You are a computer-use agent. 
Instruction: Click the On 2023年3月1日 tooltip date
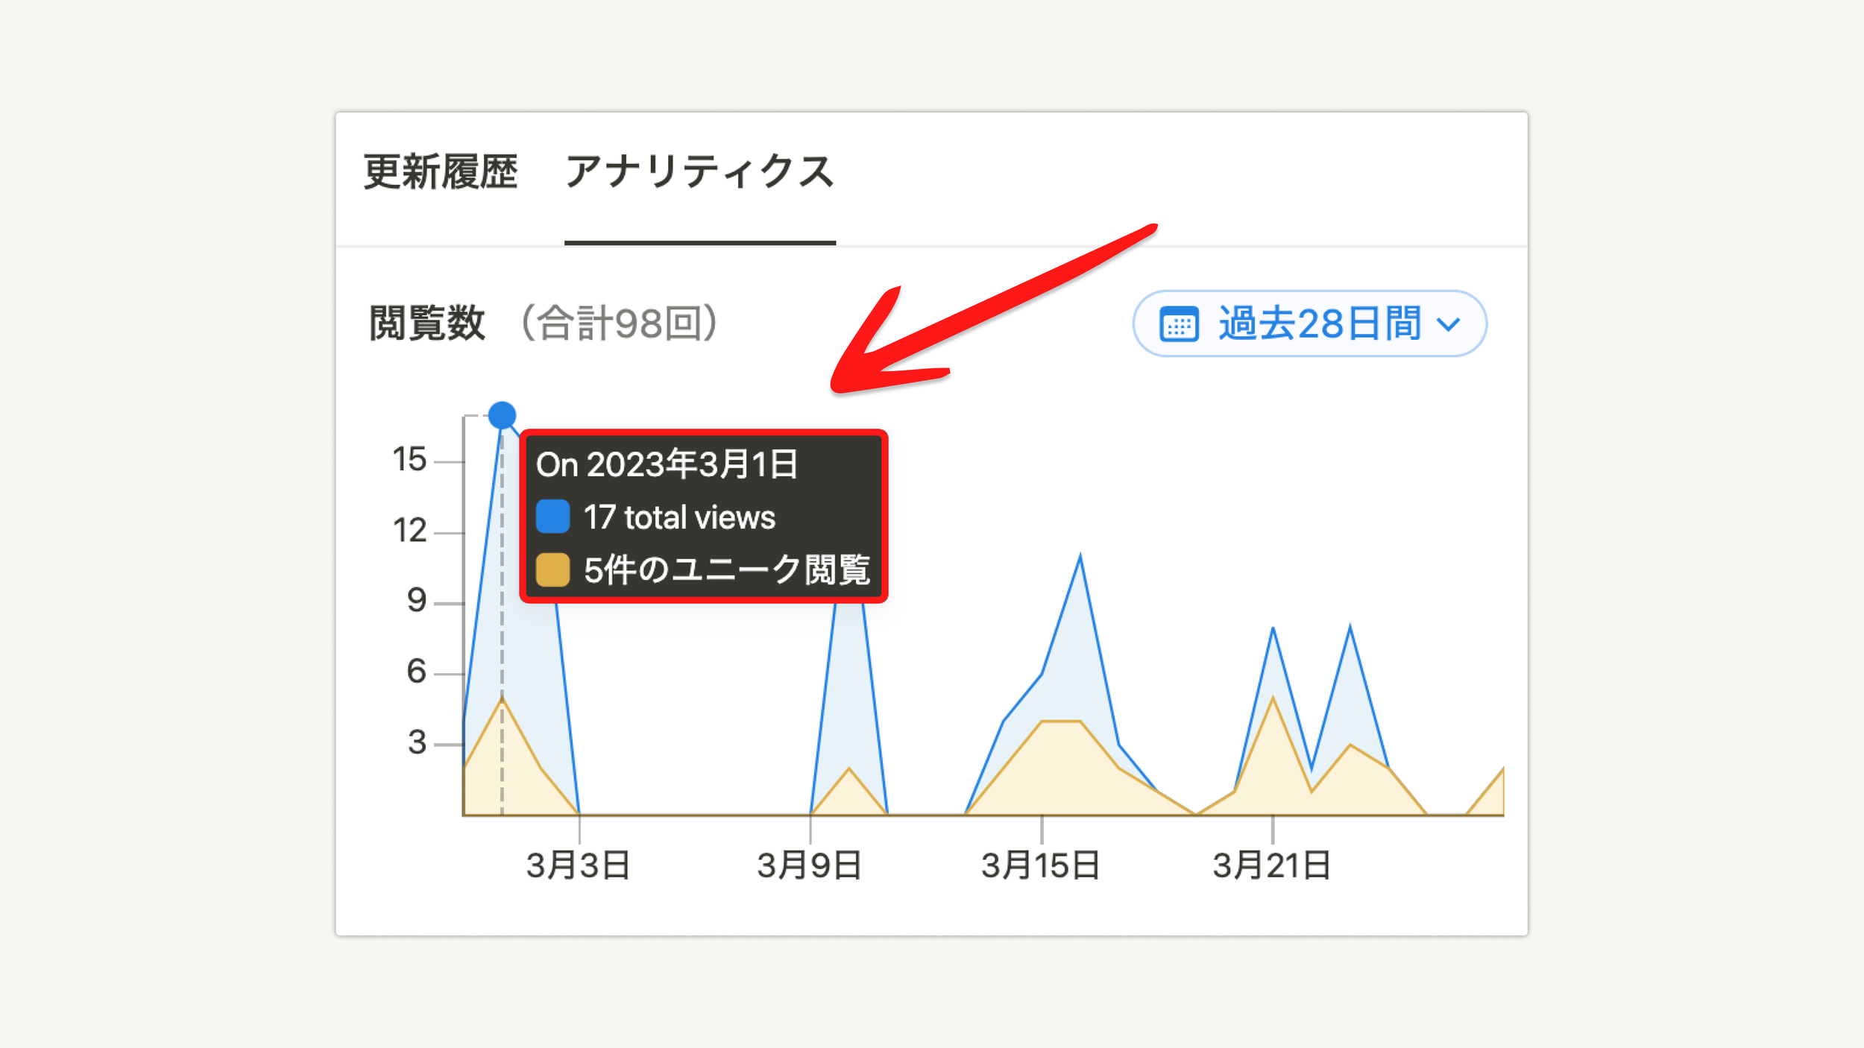pyautogui.click(x=667, y=464)
